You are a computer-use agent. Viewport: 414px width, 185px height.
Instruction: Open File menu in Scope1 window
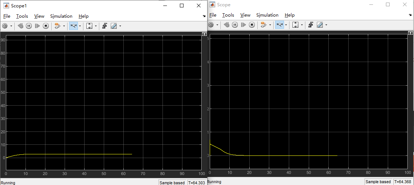pyautogui.click(x=7, y=16)
